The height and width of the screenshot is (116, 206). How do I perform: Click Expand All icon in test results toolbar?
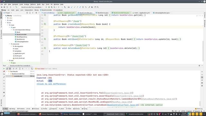(x=20, y=69)
